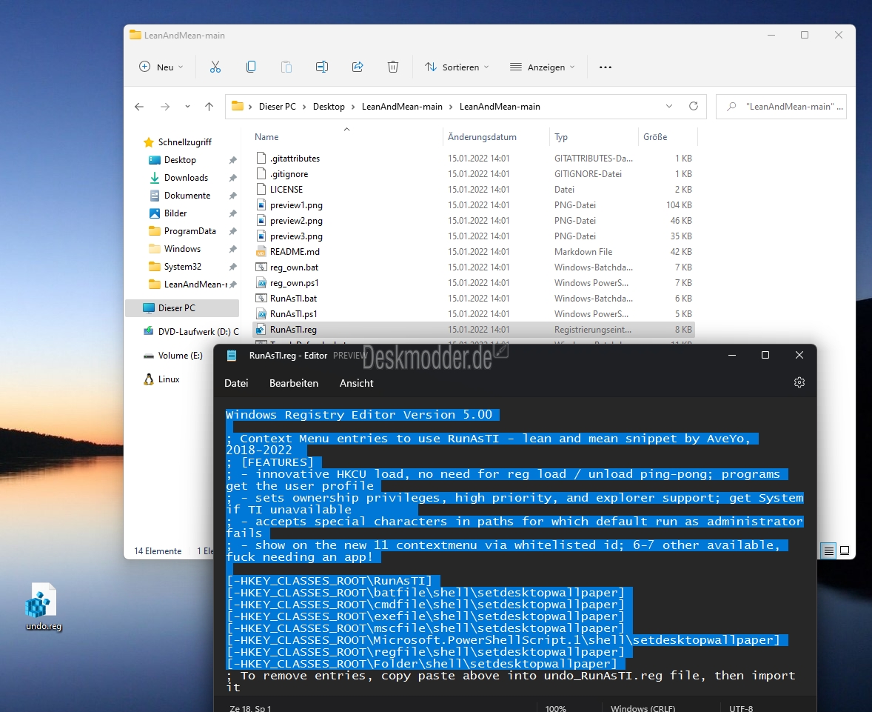Select the reg_own.ps1 file name
Screen dimensions: 872x712
click(x=294, y=283)
